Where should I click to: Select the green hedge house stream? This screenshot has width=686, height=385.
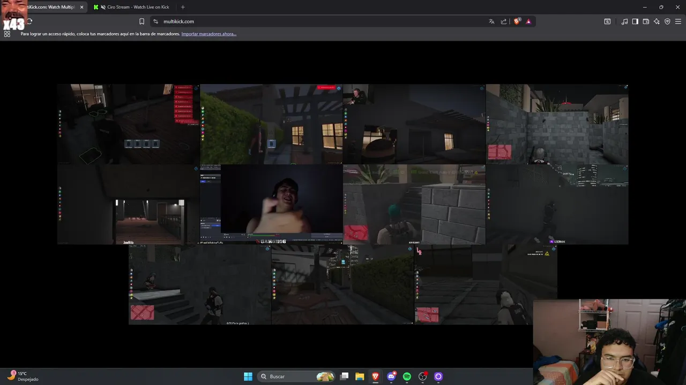271,124
